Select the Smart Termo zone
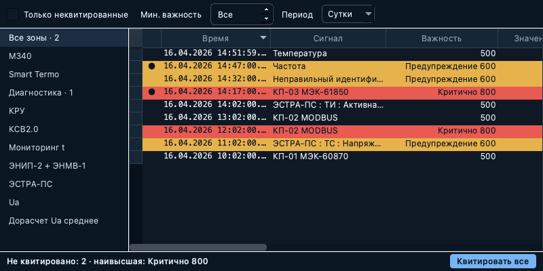 (x=64, y=75)
